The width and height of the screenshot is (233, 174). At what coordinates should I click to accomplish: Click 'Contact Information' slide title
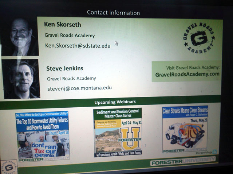click(x=113, y=13)
